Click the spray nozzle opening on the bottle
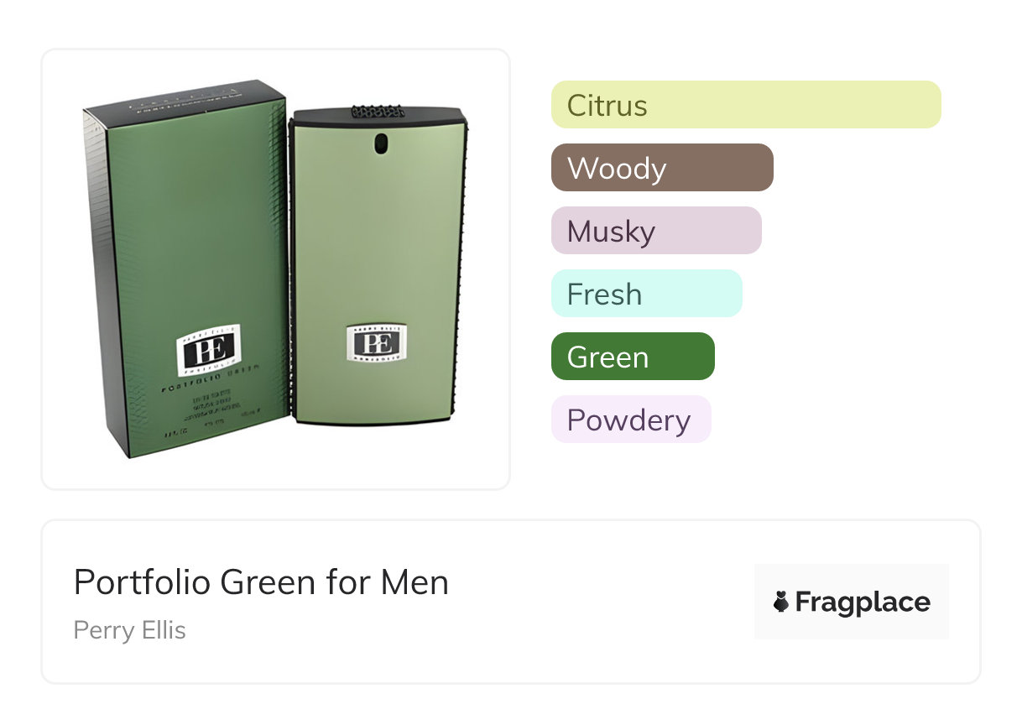 click(x=378, y=143)
